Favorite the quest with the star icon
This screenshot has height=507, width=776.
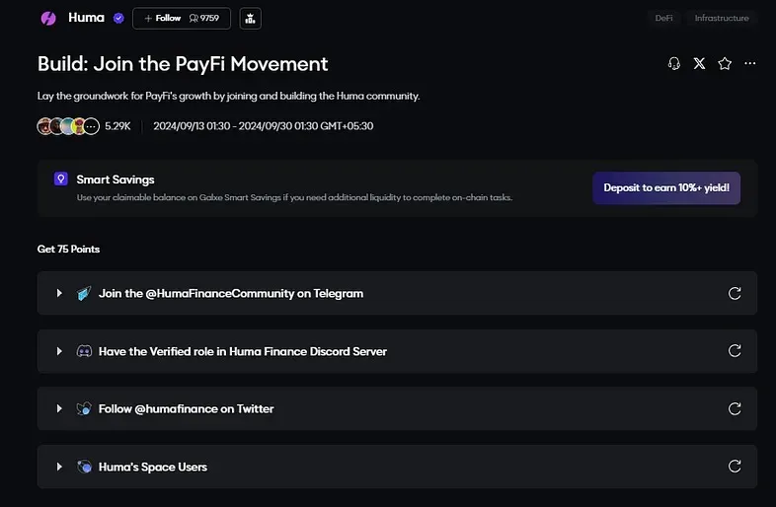[x=725, y=63]
